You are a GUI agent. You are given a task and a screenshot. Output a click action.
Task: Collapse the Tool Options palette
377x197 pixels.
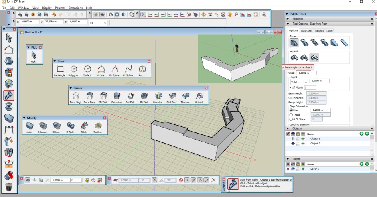tap(288, 24)
